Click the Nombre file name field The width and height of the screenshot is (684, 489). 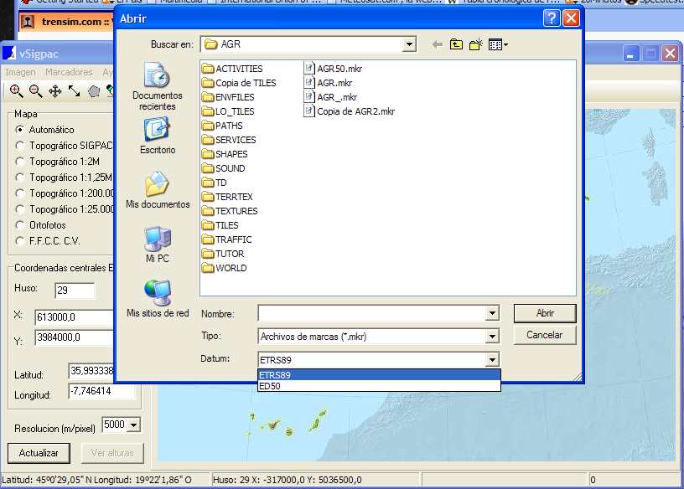[x=371, y=314]
